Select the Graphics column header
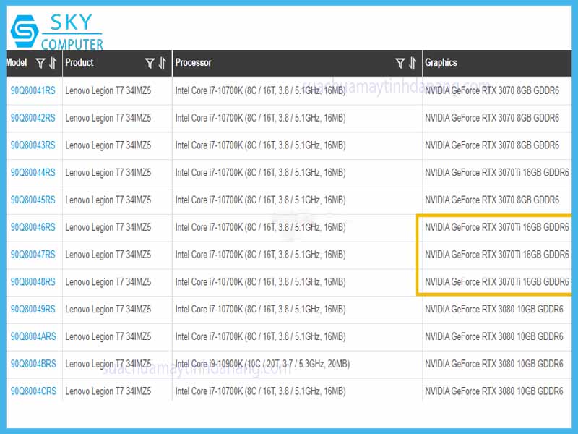This screenshot has width=578, height=434. [x=441, y=63]
